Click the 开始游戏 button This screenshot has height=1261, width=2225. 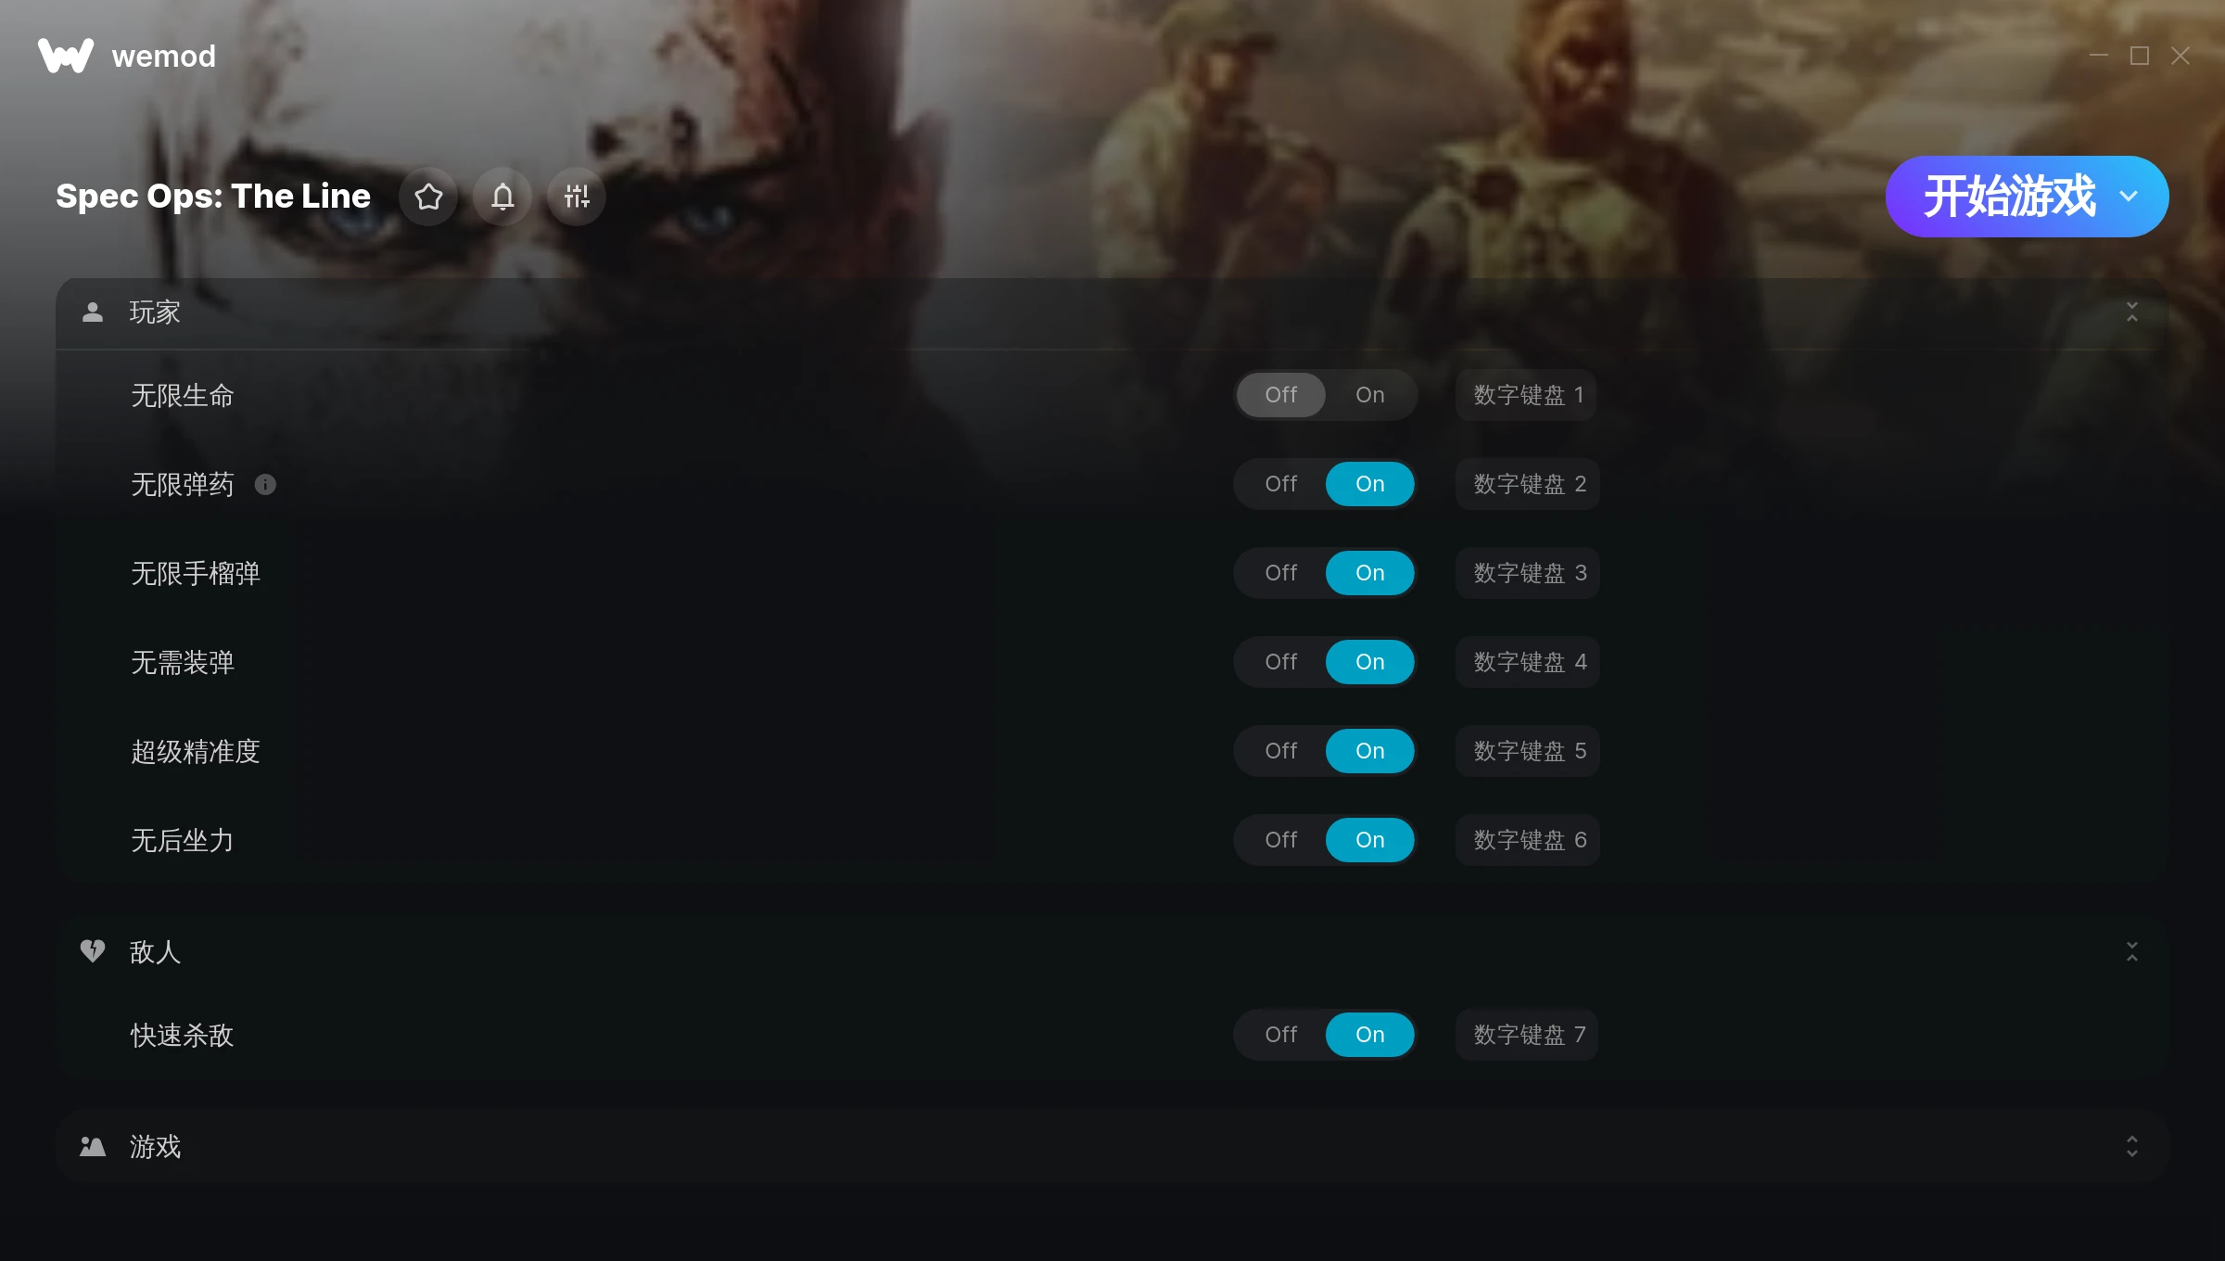click(x=2008, y=197)
